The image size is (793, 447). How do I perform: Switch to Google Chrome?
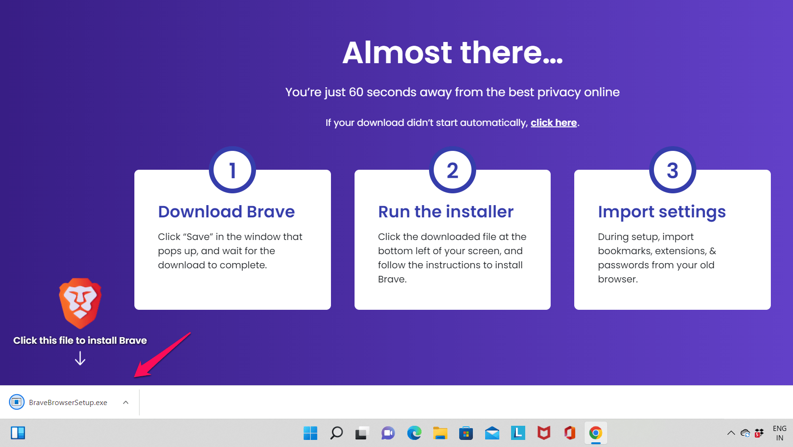tap(595, 433)
